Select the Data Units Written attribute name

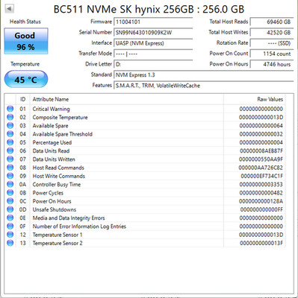tap(54, 159)
